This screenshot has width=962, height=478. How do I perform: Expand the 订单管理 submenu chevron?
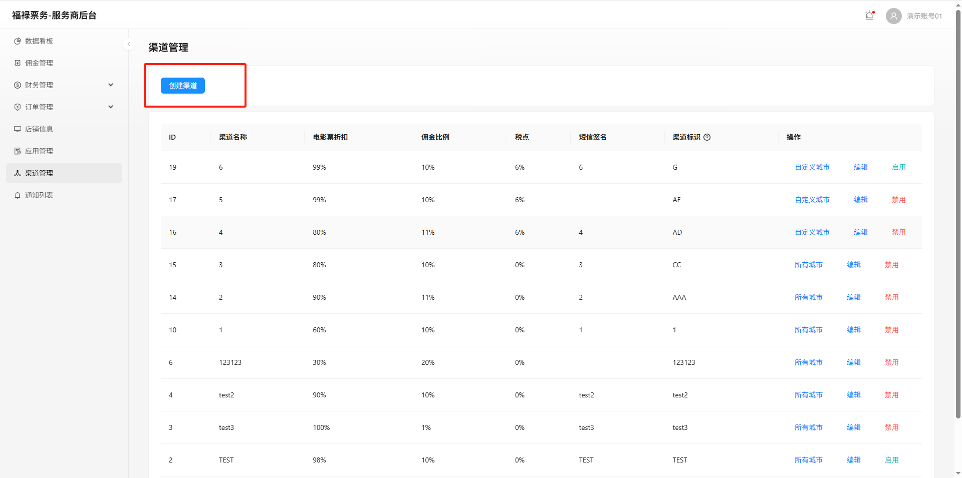pos(111,107)
